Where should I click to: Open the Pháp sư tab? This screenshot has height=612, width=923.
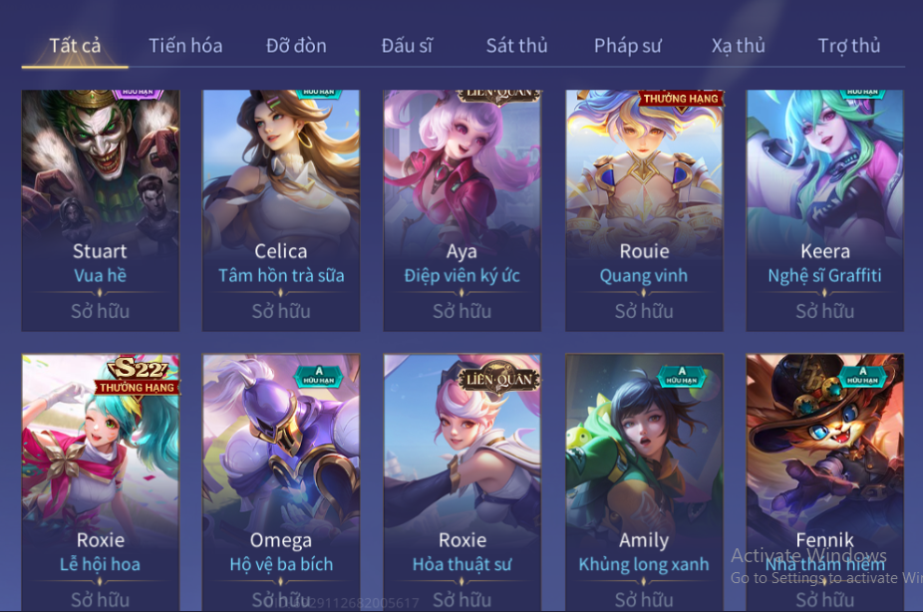point(628,46)
